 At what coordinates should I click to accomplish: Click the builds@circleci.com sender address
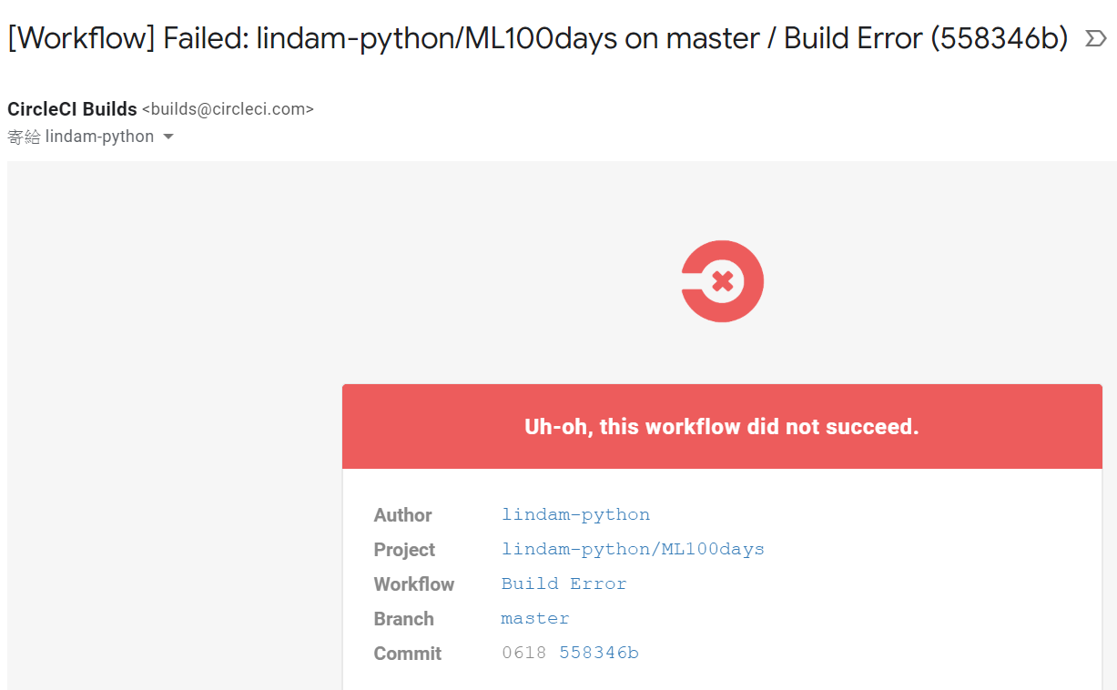[x=228, y=109]
